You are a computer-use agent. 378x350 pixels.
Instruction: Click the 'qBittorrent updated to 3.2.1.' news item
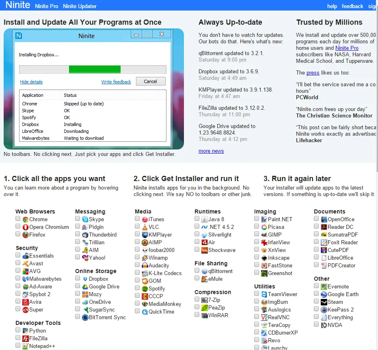pos(231,53)
